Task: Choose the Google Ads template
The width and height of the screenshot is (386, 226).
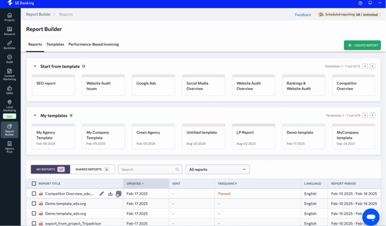Action: point(153,85)
